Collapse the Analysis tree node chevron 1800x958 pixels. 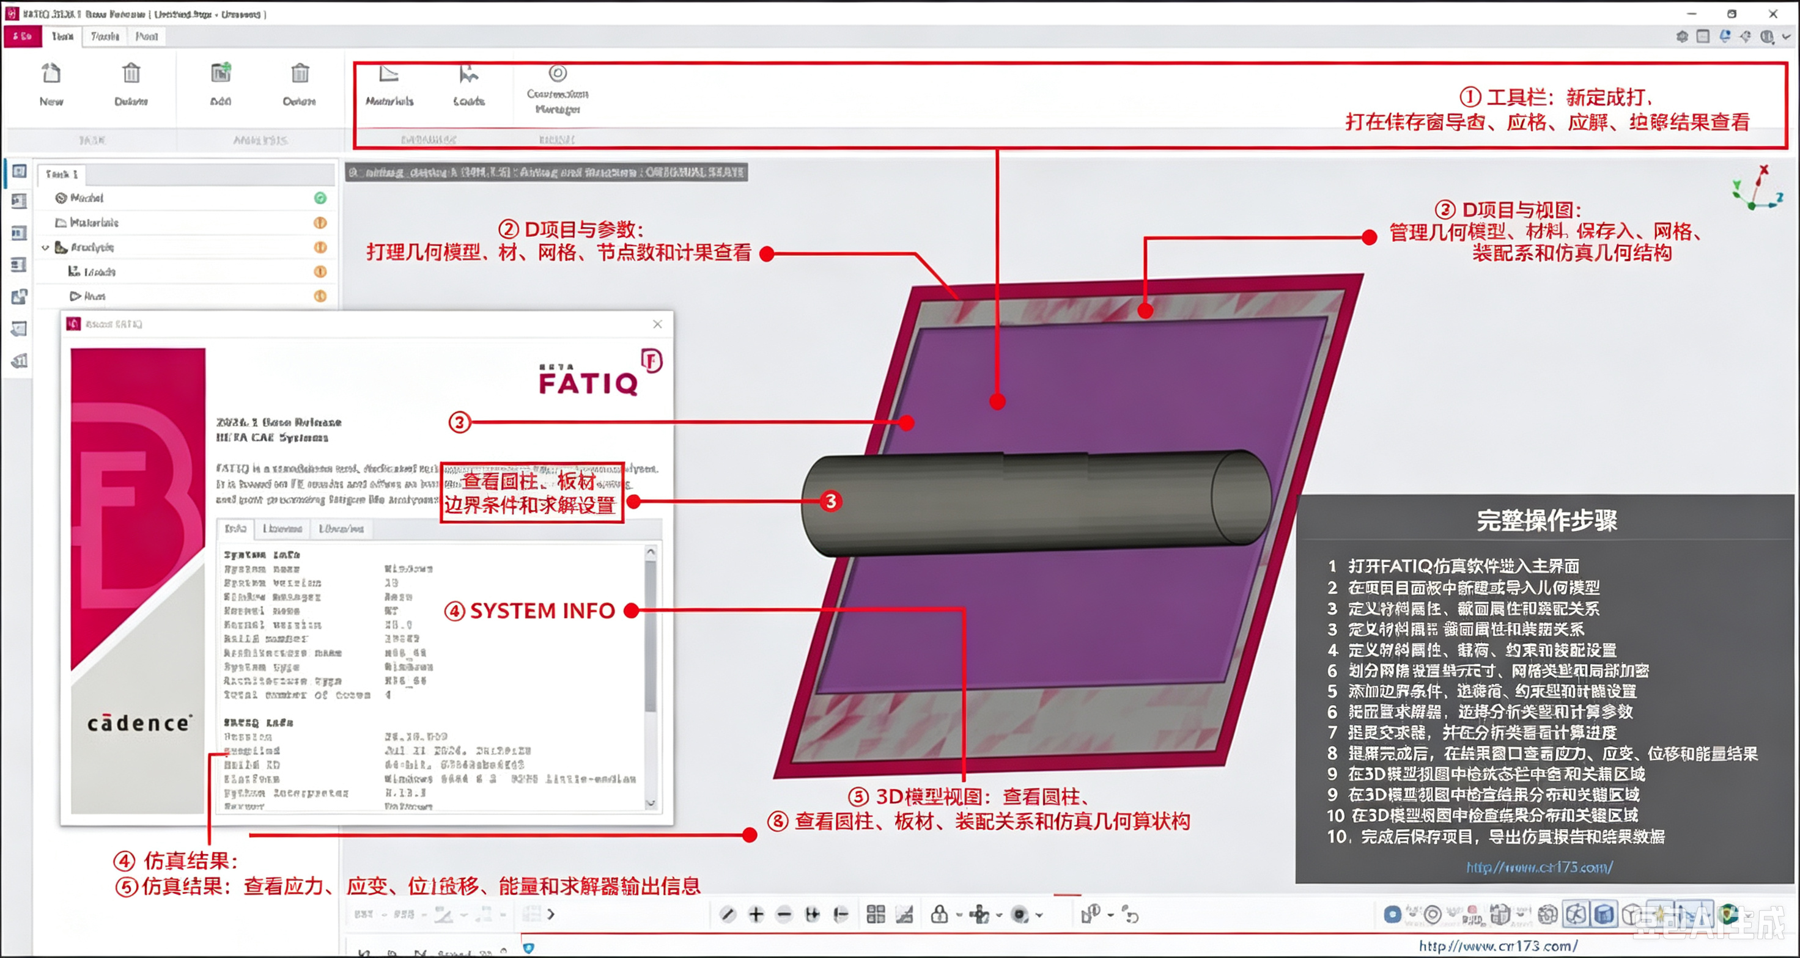45,247
